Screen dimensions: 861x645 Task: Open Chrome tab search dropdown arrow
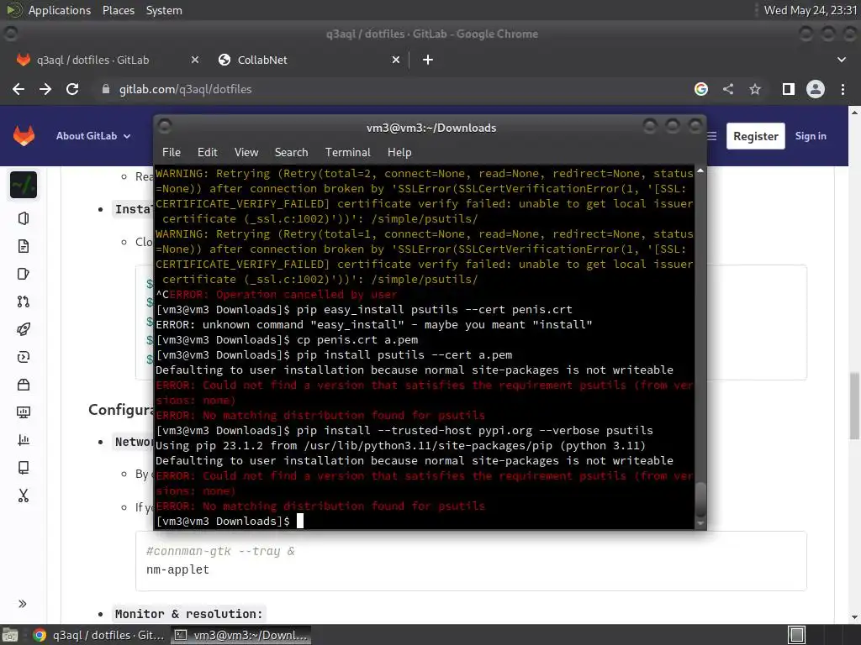pos(841,60)
